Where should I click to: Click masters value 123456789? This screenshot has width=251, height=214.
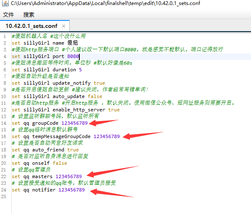click(68, 176)
